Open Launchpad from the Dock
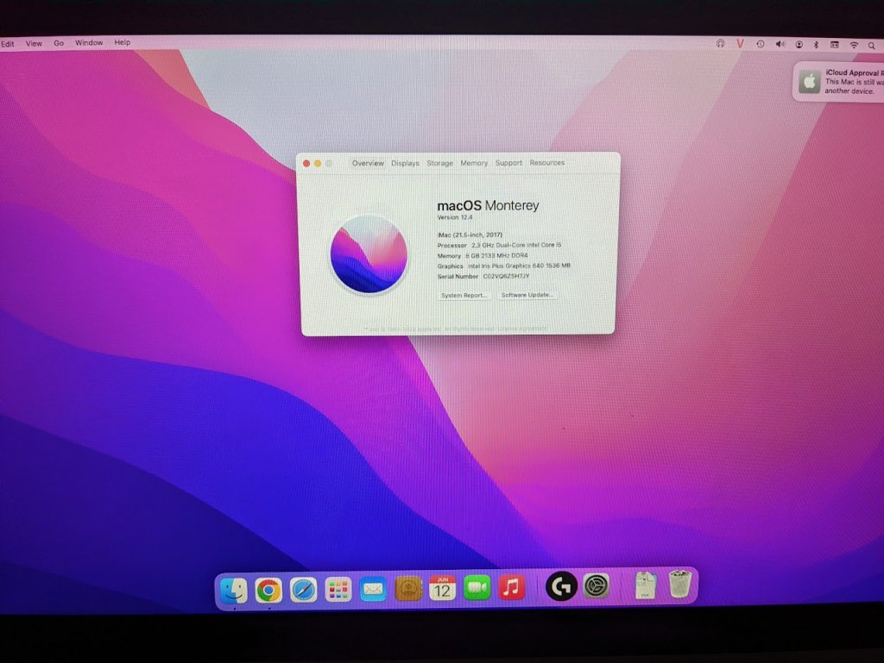 click(x=338, y=590)
